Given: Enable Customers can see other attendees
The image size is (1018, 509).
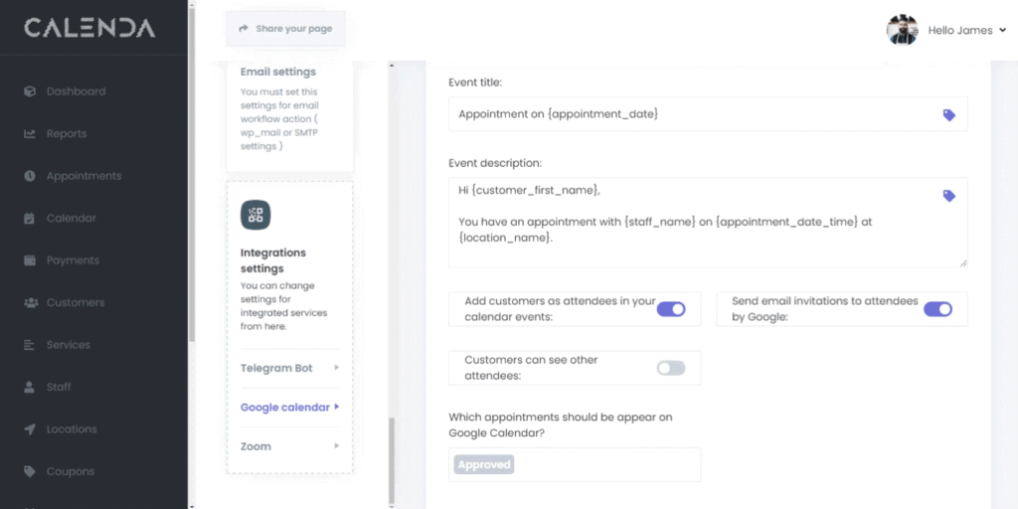Looking at the screenshot, I should tap(671, 368).
